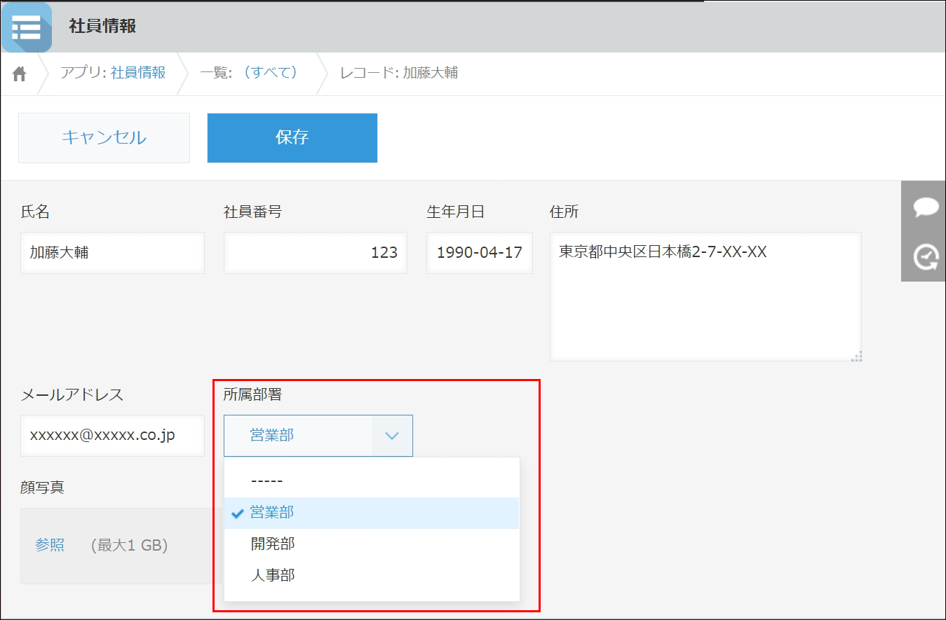
Task: Open the comments speech bubble panel
Action: click(x=926, y=207)
